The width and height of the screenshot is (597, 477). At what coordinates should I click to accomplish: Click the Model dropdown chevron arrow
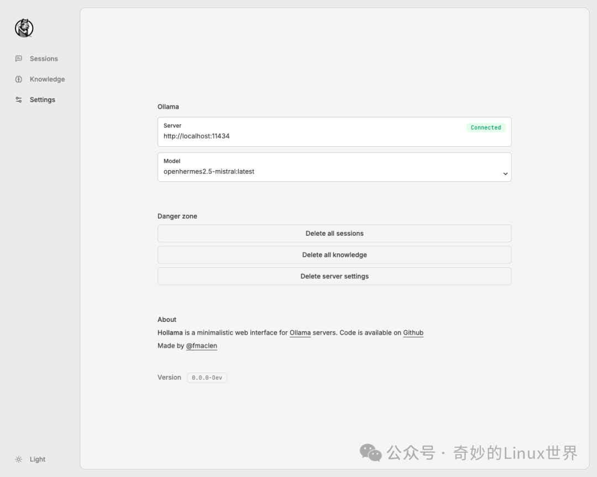point(505,173)
